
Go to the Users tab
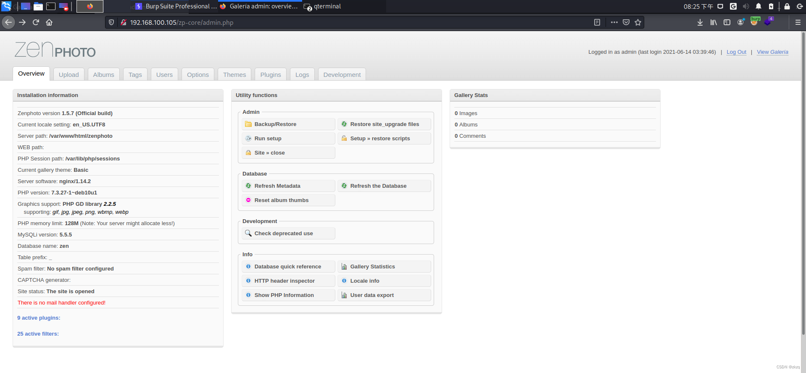pos(164,74)
